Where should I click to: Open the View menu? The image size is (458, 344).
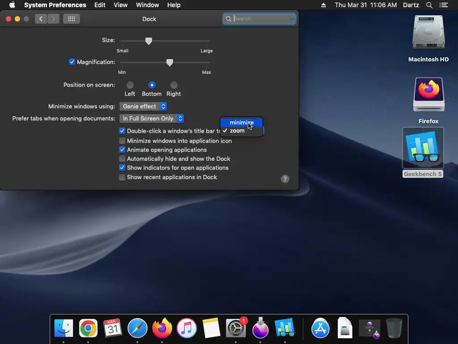[x=121, y=5]
